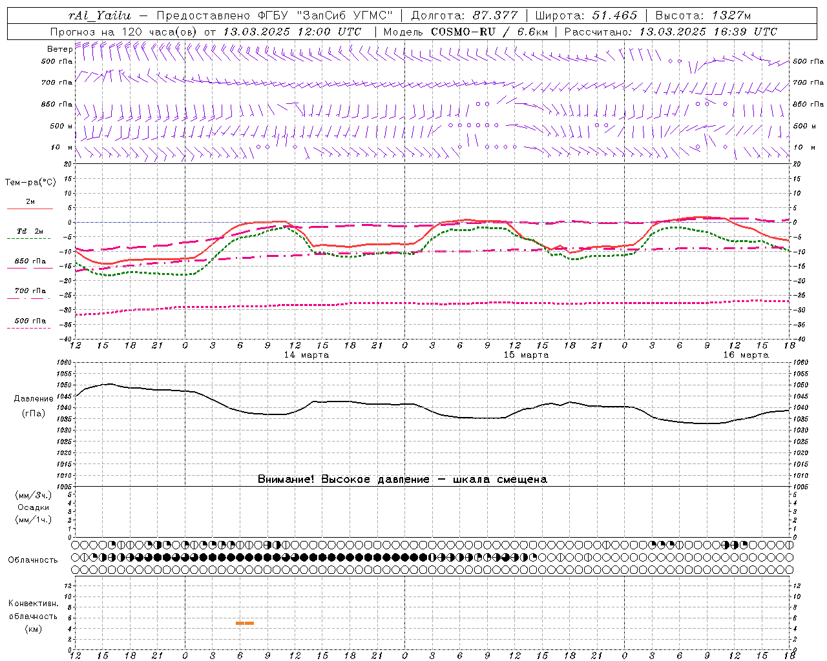The image size is (827, 661).
Task: Click the elevation text Высота: 1327м
Action: [x=703, y=15]
